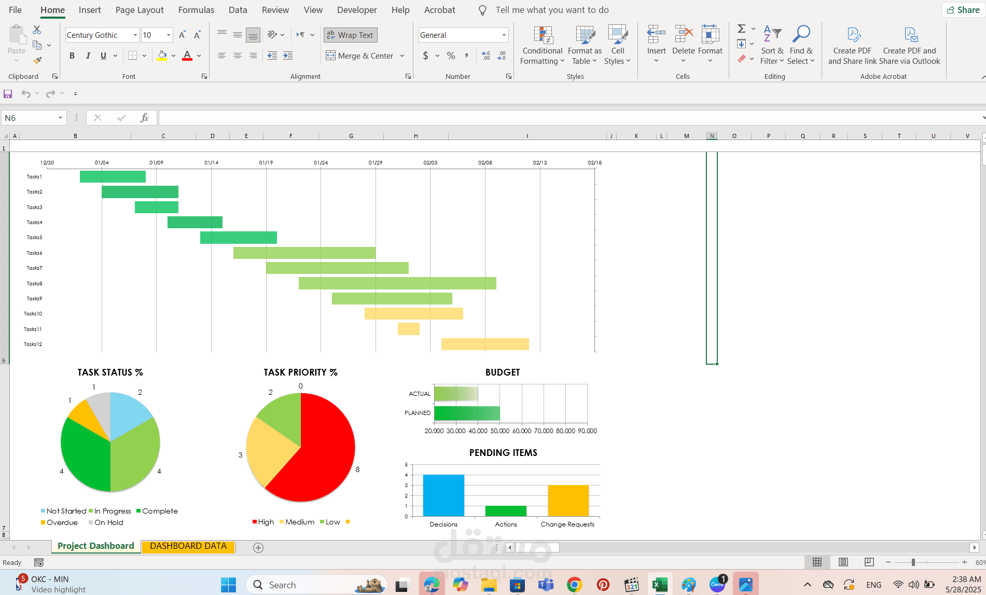Click the Paste button

click(17, 45)
